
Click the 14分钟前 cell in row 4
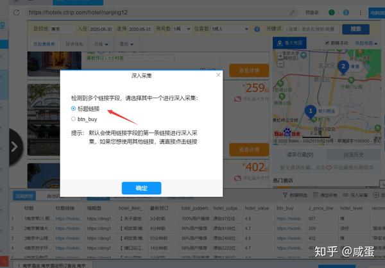pyautogui.click(x=158, y=248)
